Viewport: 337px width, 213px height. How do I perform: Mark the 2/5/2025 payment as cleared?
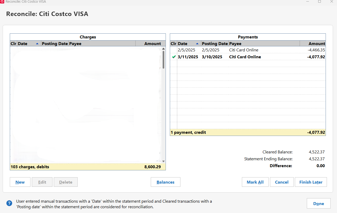(174, 50)
